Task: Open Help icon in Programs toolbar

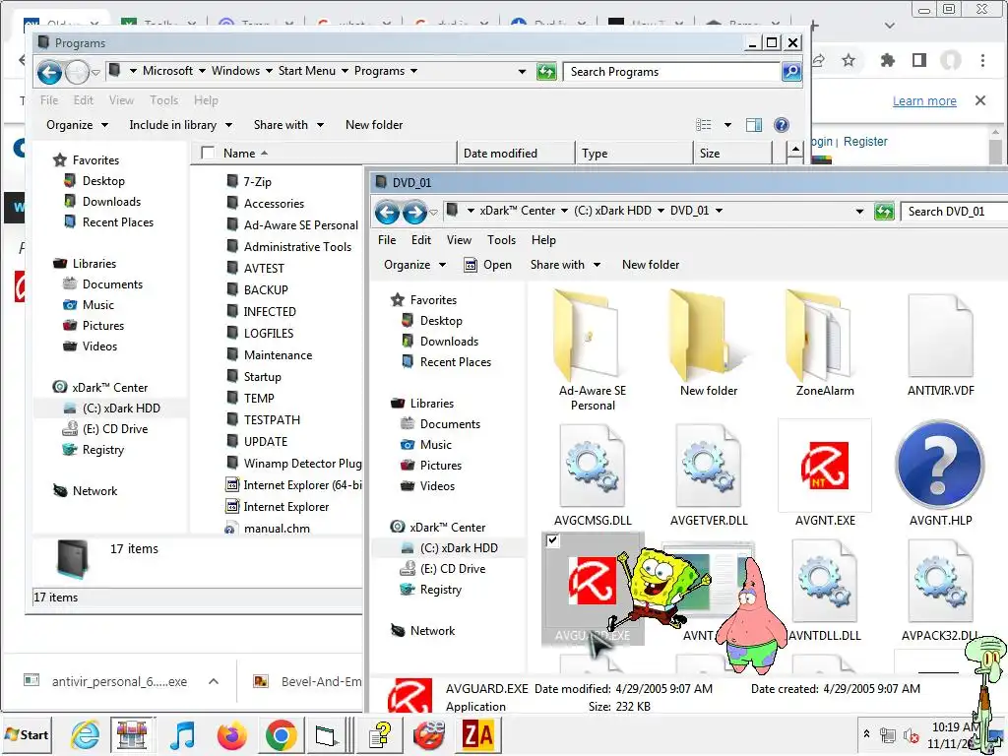Action: point(781,125)
